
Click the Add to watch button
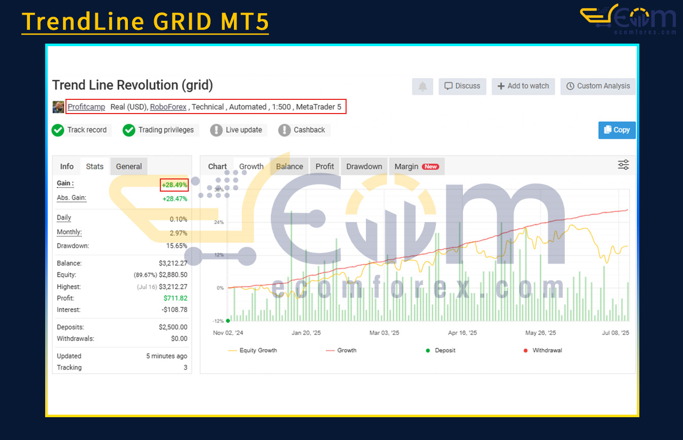(523, 86)
